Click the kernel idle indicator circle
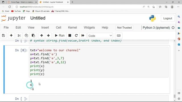 [173, 28]
